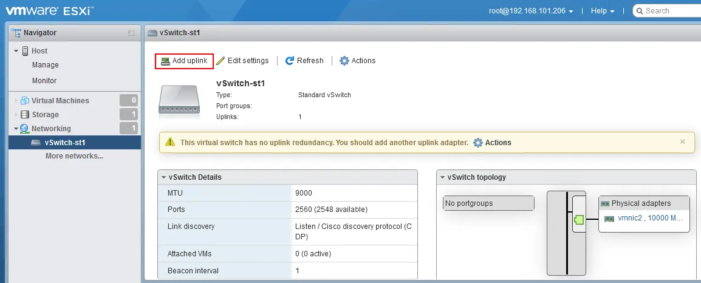This screenshot has height=283, width=701.
Task: Open the root user account dropdown
Action: point(531,11)
